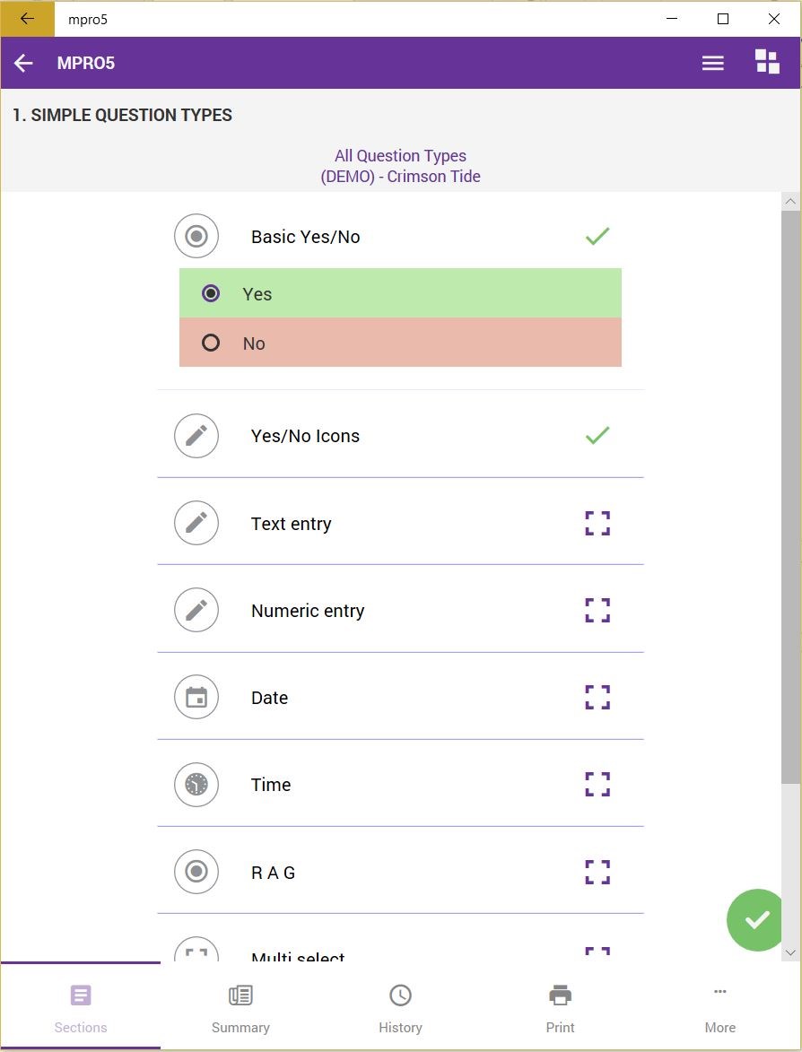Select the Yes radio option
This screenshot has height=1052, width=802.
[401, 293]
